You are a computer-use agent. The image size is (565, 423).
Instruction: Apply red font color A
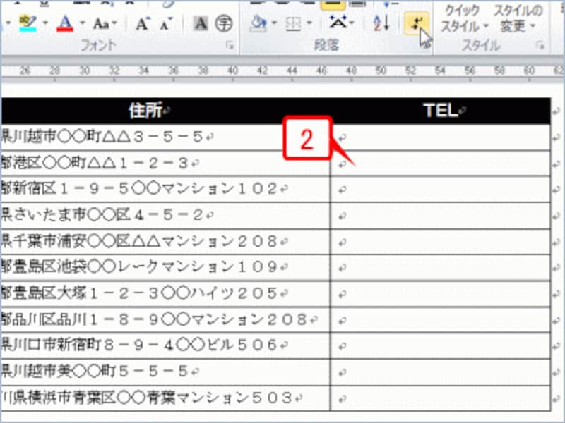coord(65,24)
